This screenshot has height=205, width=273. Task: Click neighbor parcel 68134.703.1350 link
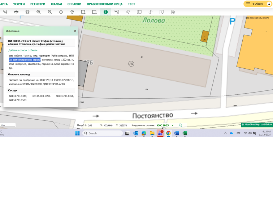(42, 96)
